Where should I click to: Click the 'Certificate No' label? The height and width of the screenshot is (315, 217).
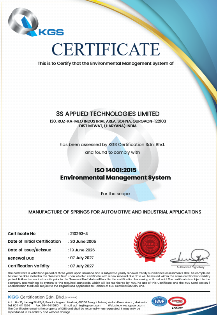pos(22,234)
